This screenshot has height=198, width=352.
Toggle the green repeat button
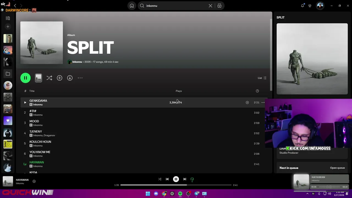[192, 179]
